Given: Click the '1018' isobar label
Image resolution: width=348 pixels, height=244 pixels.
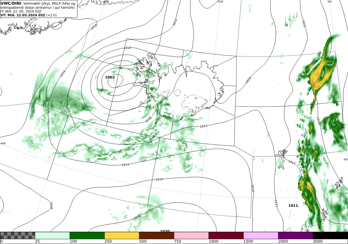Looking at the screenshot, I should point(137,217).
